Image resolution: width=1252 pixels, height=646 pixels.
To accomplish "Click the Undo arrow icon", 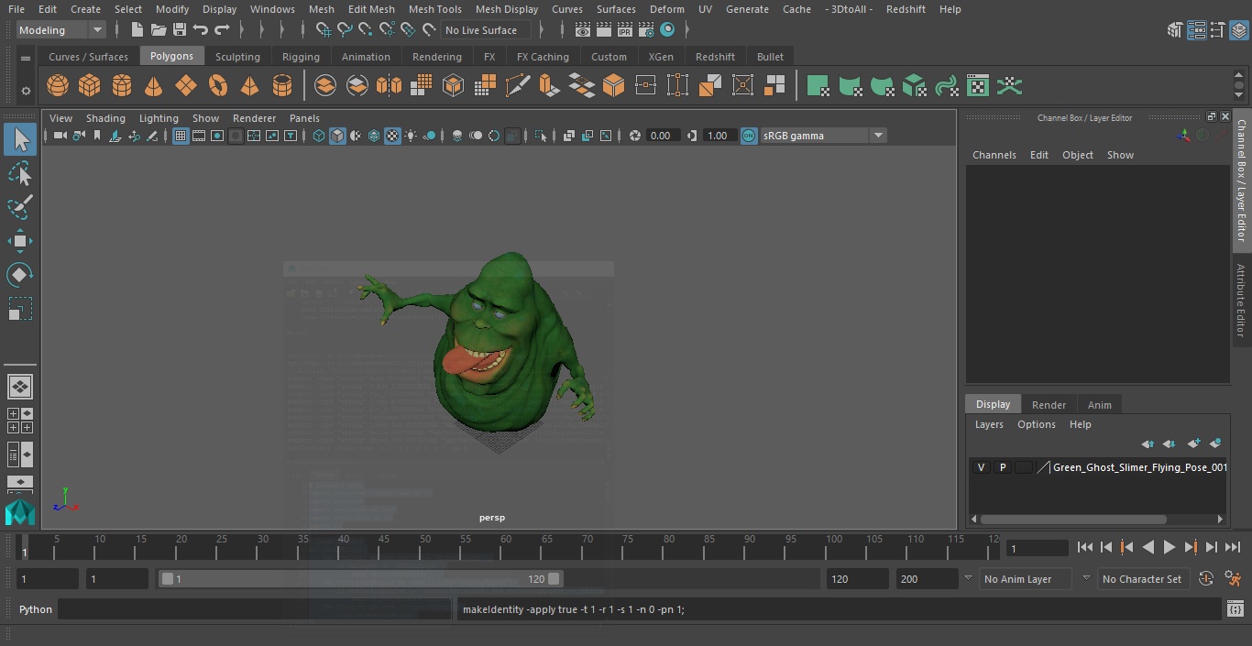I will (x=201, y=30).
